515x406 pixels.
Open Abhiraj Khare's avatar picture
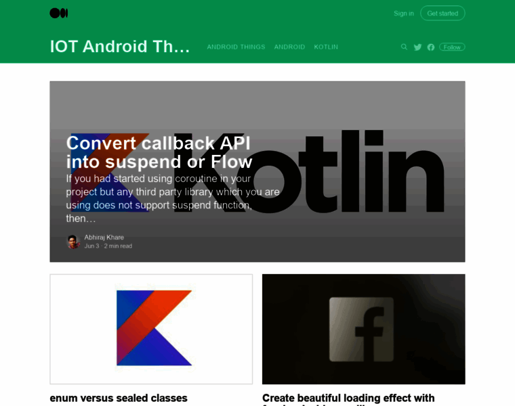coord(74,242)
